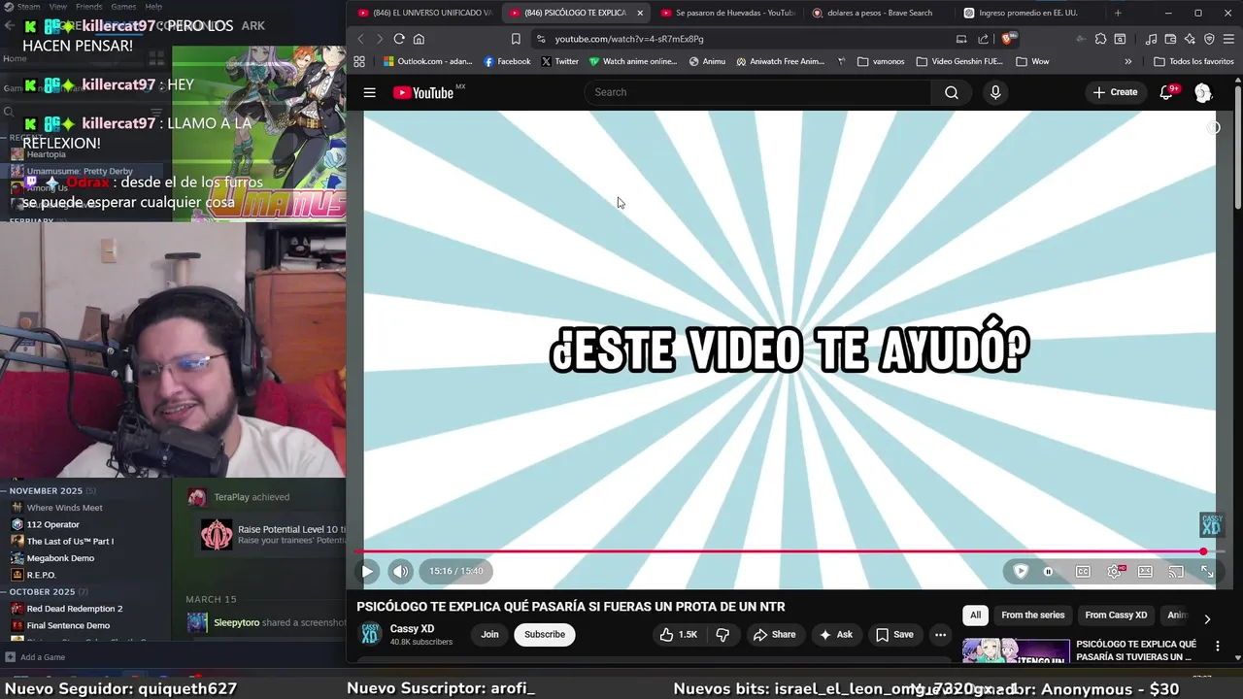Dislike the video with thumbs down
This screenshot has height=699, width=1243.
click(x=722, y=634)
